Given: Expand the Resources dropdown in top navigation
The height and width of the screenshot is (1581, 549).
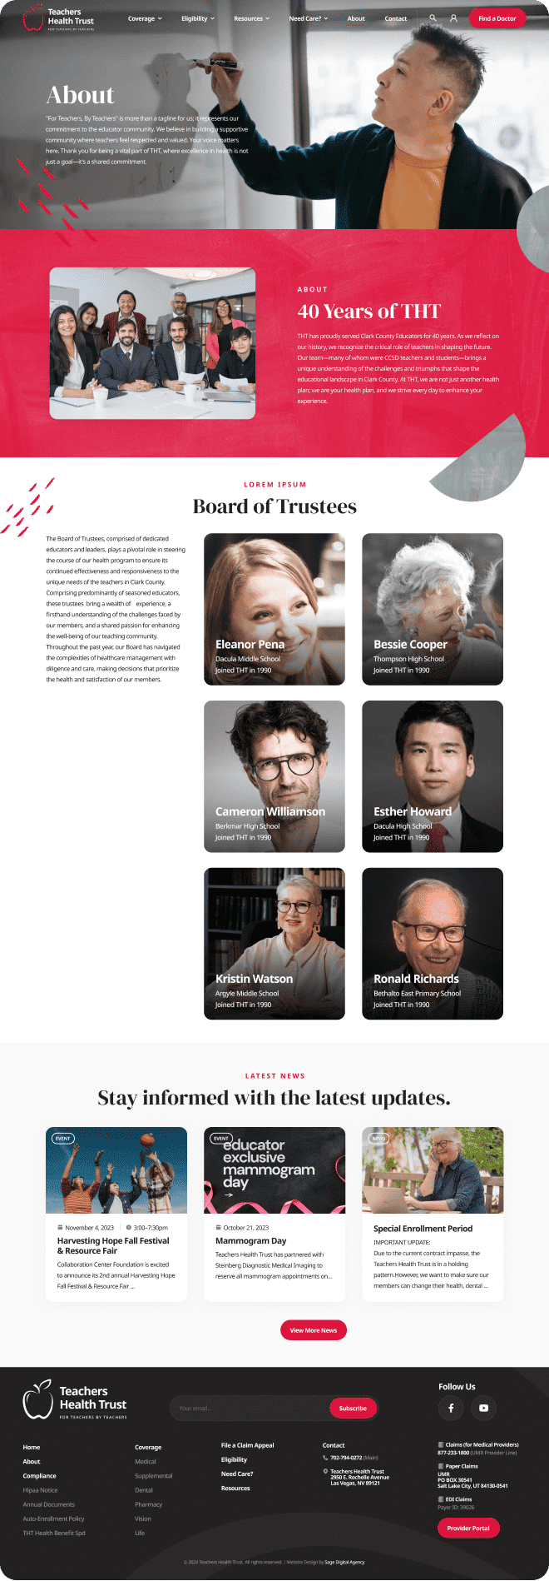Looking at the screenshot, I should click(251, 18).
